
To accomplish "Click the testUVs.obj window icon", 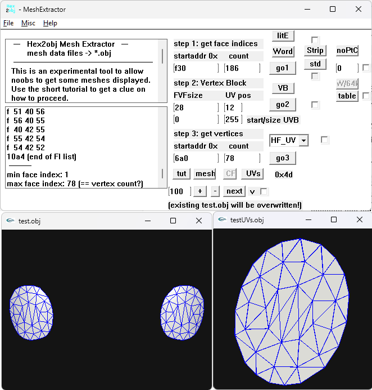I will pos(222,219).
